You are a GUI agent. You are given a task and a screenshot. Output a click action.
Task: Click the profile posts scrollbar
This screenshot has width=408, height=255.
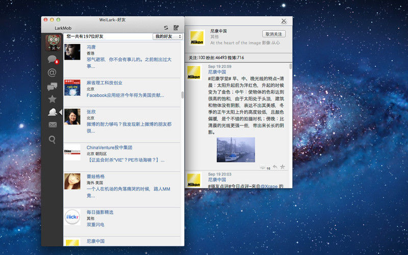pos(290,66)
